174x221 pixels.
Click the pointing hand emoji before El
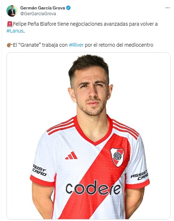tap(9, 45)
